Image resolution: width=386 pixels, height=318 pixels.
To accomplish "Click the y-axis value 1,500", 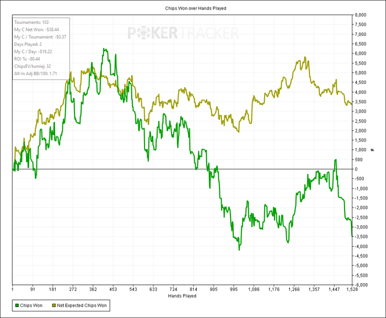I will (x=361, y=140).
